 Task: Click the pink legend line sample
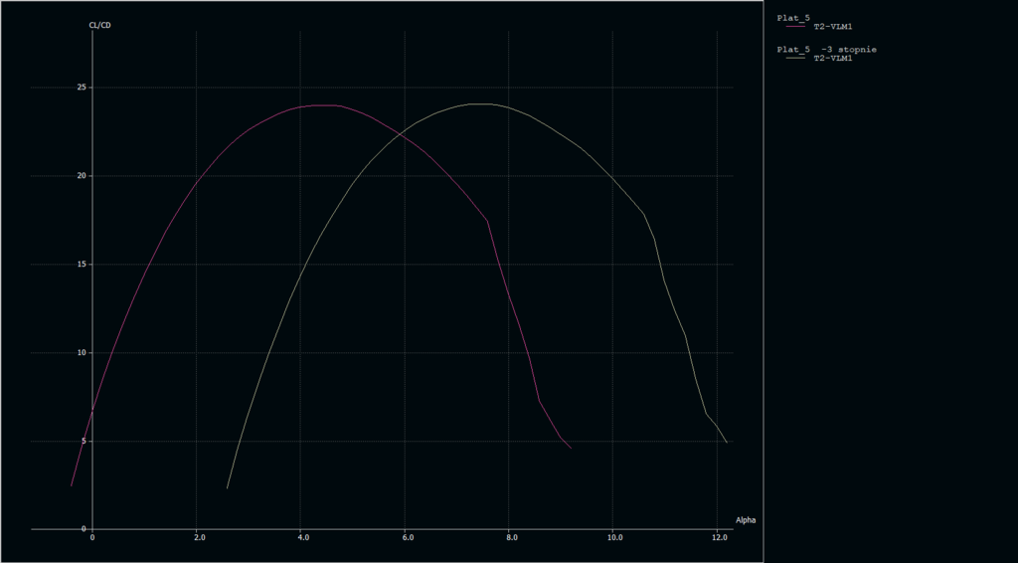coord(795,27)
